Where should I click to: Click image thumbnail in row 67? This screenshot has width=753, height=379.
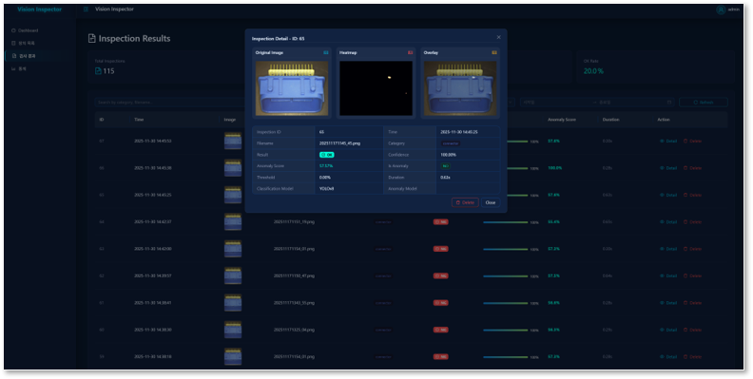point(233,141)
